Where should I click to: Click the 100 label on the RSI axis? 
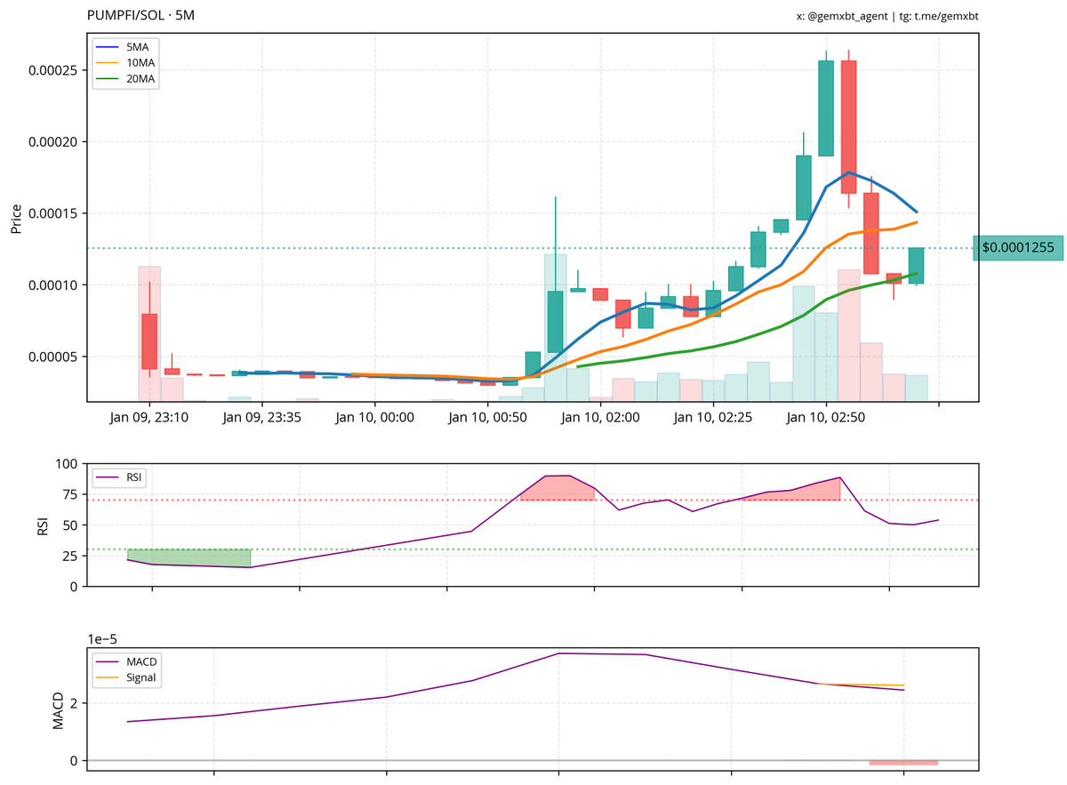(x=67, y=464)
